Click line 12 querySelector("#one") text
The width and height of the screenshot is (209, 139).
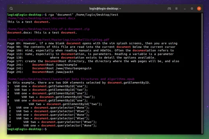click(52, 125)
